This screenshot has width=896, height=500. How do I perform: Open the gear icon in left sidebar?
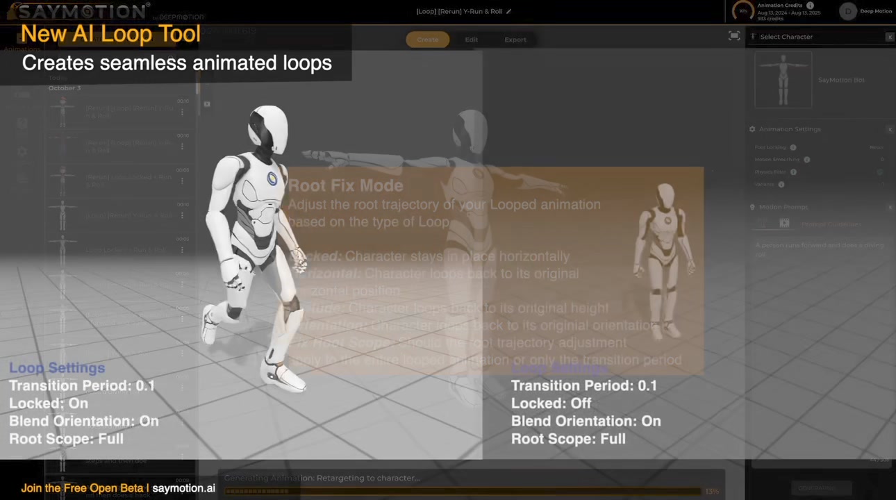click(22, 151)
